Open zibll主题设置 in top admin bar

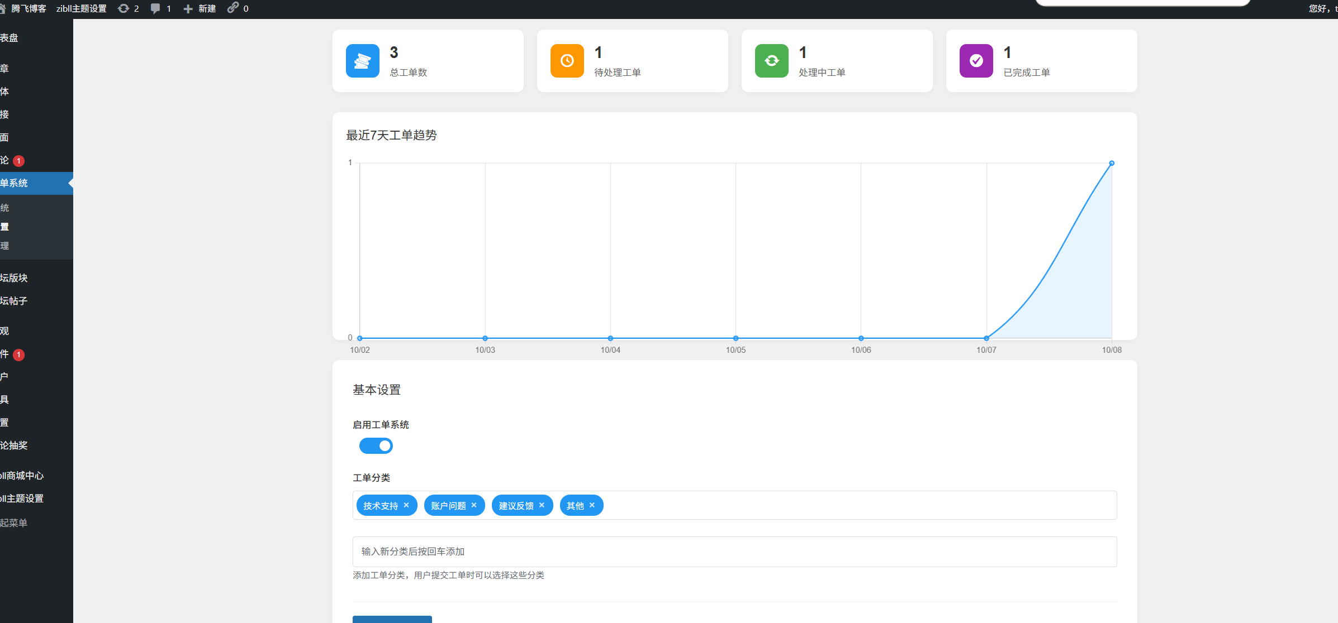pyautogui.click(x=82, y=8)
